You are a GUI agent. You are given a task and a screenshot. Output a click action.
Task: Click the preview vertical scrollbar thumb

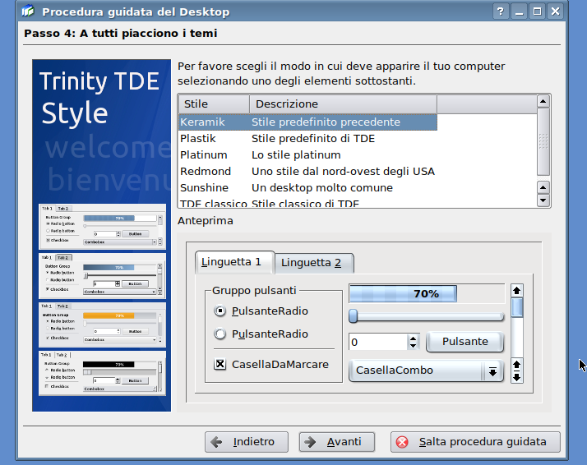click(517, 307)
